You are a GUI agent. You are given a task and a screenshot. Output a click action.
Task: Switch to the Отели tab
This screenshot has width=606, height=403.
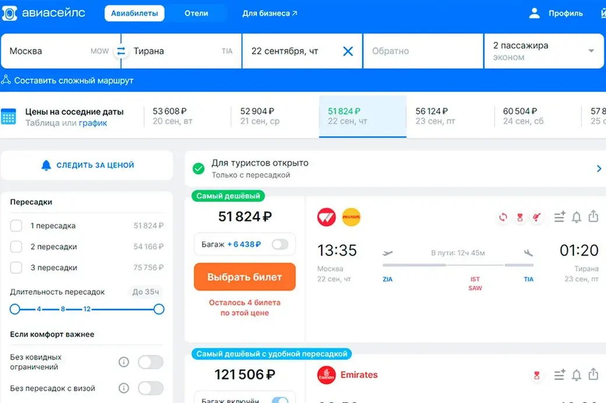pyautogui.click(x=196, y=12)
